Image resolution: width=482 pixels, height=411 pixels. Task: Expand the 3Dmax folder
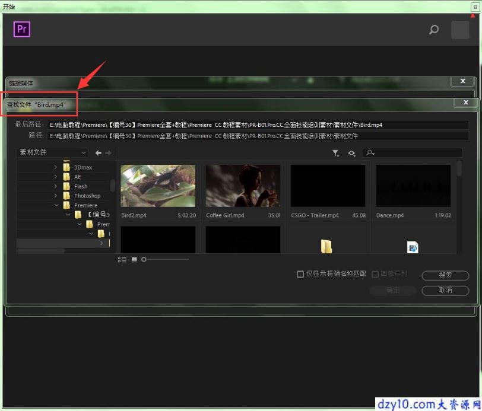tap(55, 167)
